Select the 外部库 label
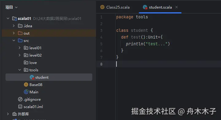Screen dimensions: 221x120 [23, 114]
